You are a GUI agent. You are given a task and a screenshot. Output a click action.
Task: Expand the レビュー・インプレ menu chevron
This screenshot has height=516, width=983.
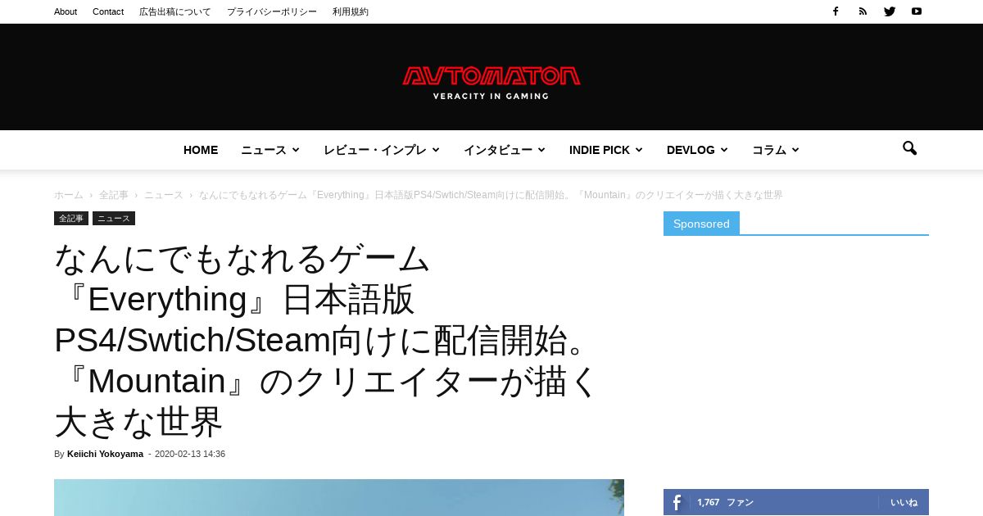(x=436, y=150)
